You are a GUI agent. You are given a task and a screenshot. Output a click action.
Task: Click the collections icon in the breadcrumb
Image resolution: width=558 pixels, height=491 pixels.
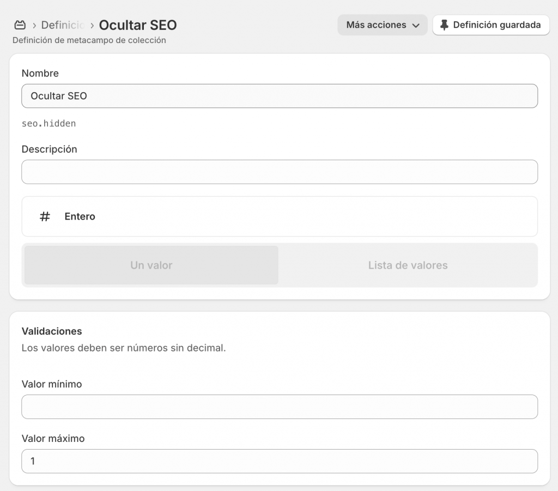20,25
